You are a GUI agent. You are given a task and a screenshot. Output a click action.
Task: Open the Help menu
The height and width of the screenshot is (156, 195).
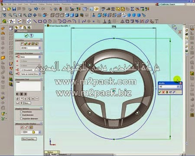(82, 4)
